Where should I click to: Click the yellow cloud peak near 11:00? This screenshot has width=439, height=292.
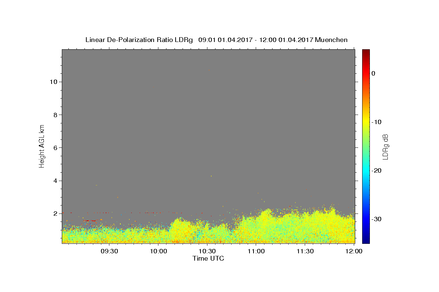(x=268, y=212)
